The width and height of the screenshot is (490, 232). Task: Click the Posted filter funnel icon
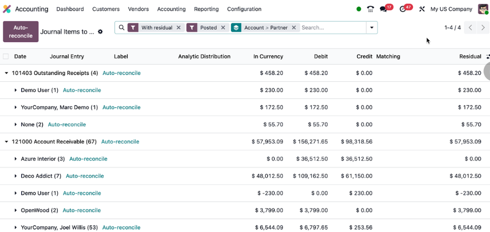(192, 28)
